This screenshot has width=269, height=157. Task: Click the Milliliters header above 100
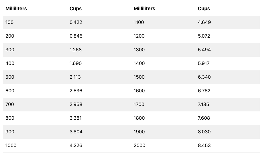16,9
